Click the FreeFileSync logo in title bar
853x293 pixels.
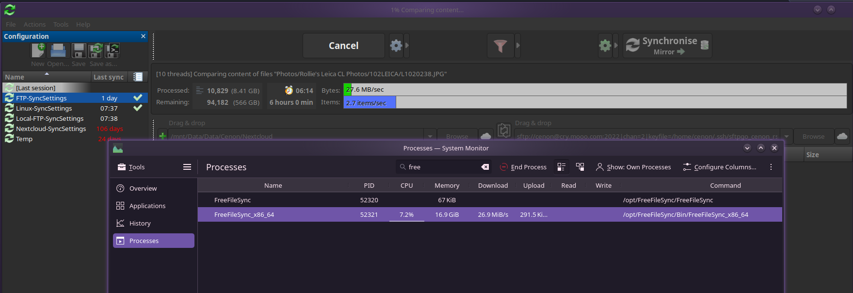10,9
